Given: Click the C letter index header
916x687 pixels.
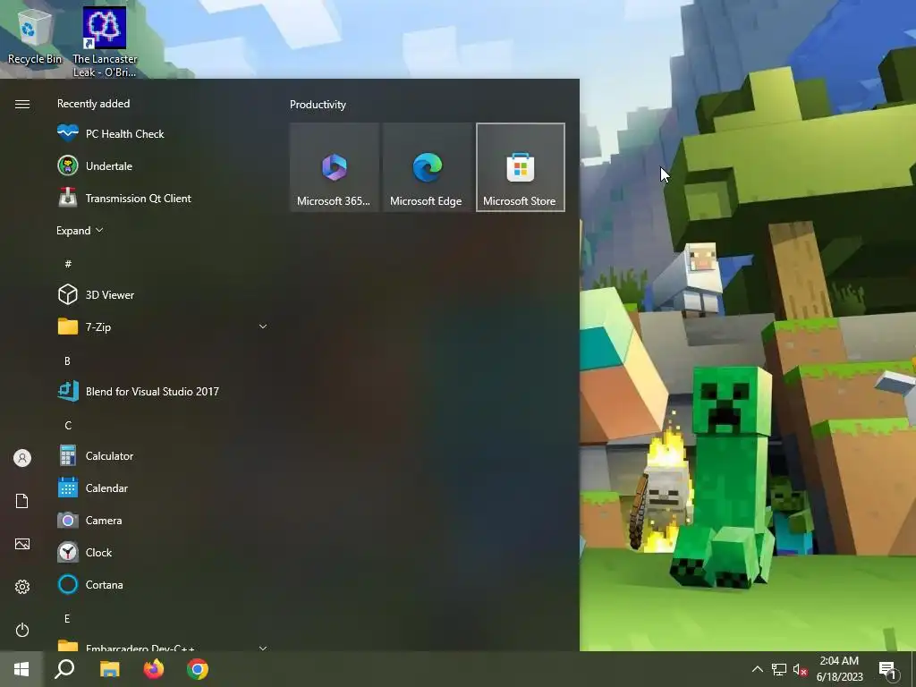Looking at the screenshot, I should click(68, 425).
